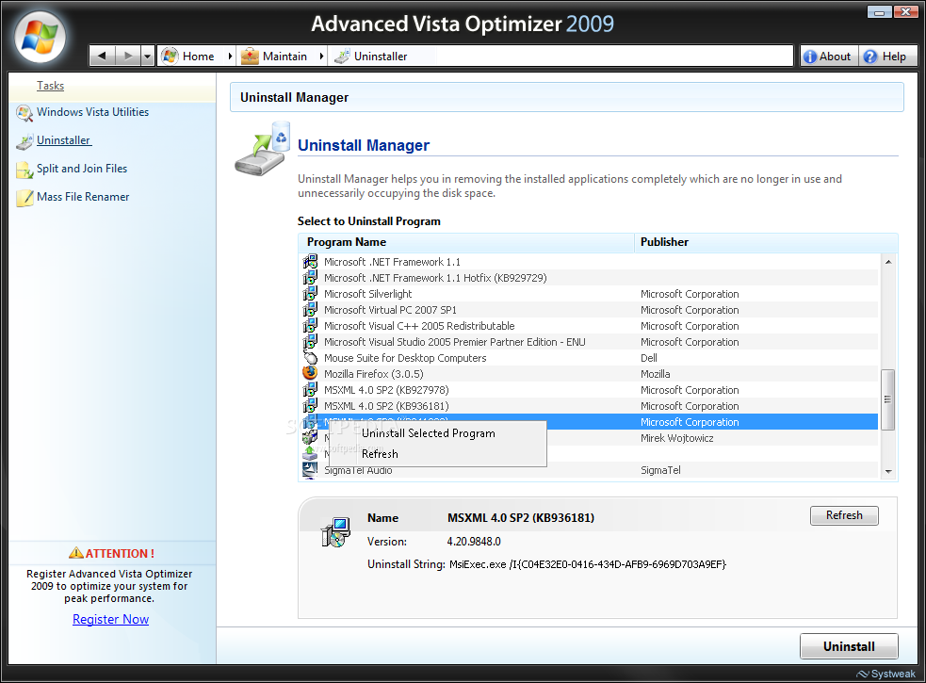Select Microsoft Visual C++ 2005 Redistributable

click(589, 326)
